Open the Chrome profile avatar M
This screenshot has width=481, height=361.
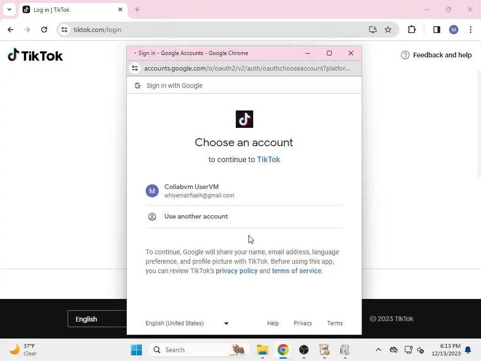click(x=454, y=30)
